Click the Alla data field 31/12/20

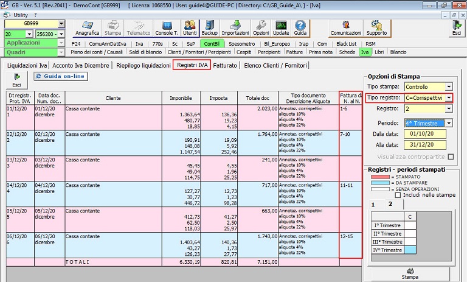point(425,145)
